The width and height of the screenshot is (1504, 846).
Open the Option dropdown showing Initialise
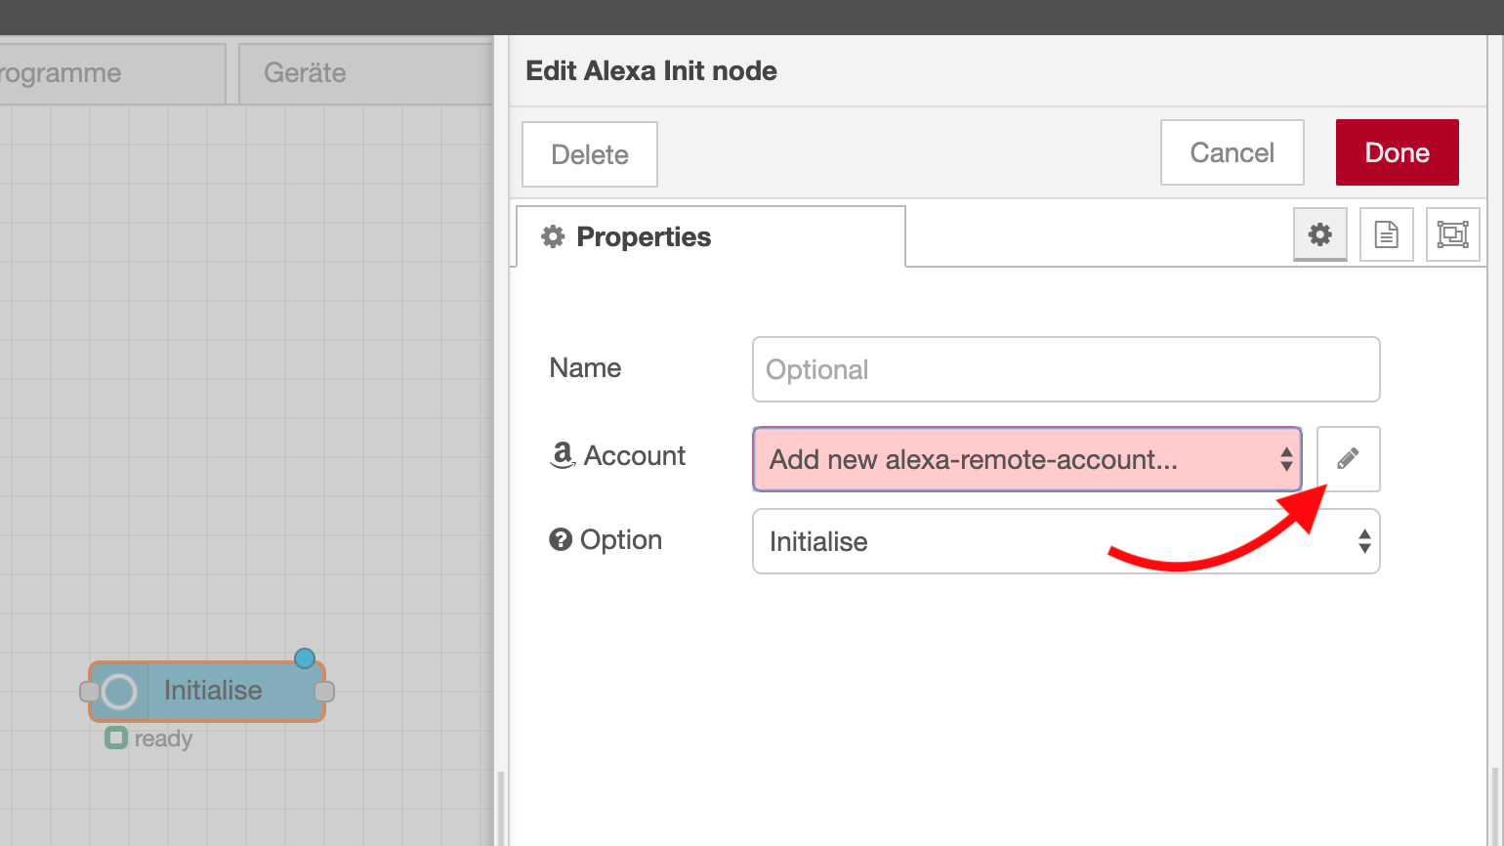click(1065, 541)
